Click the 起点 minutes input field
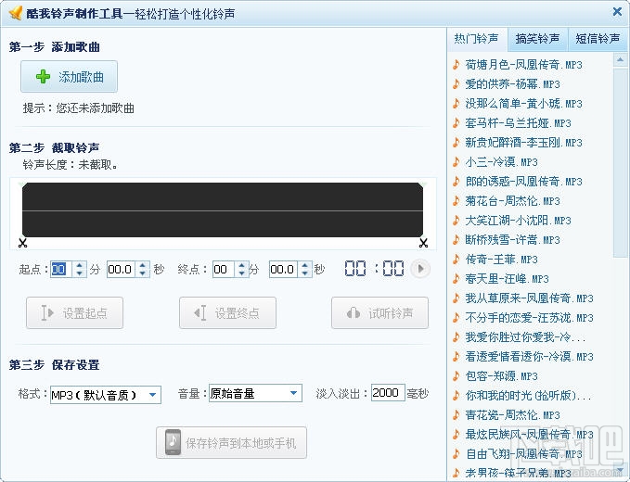Viewport: 630px width, 482px height. [x=61, y=270]
